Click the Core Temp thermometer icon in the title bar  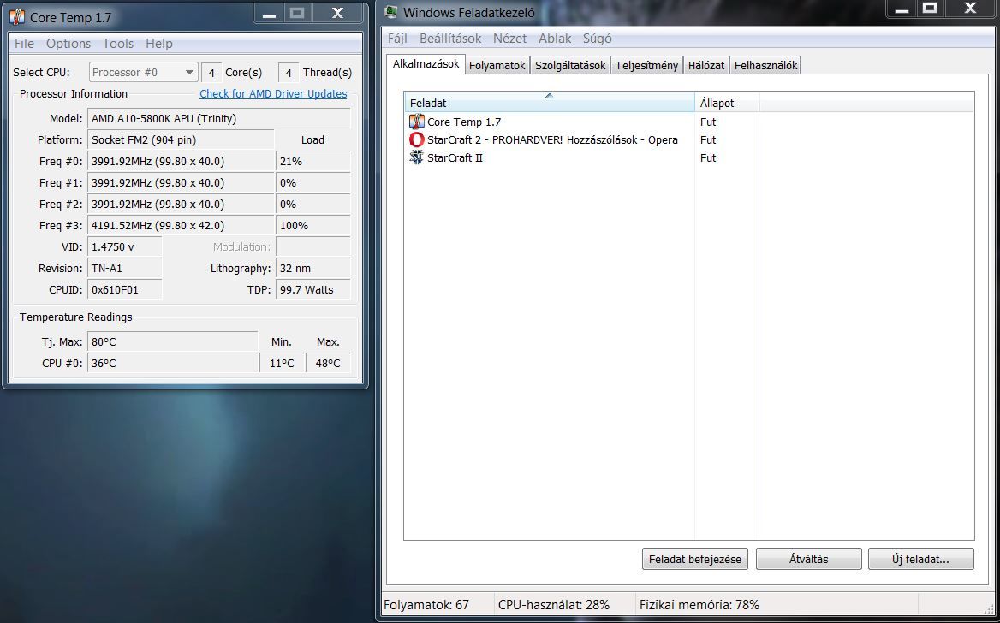[x=17, y=17]
